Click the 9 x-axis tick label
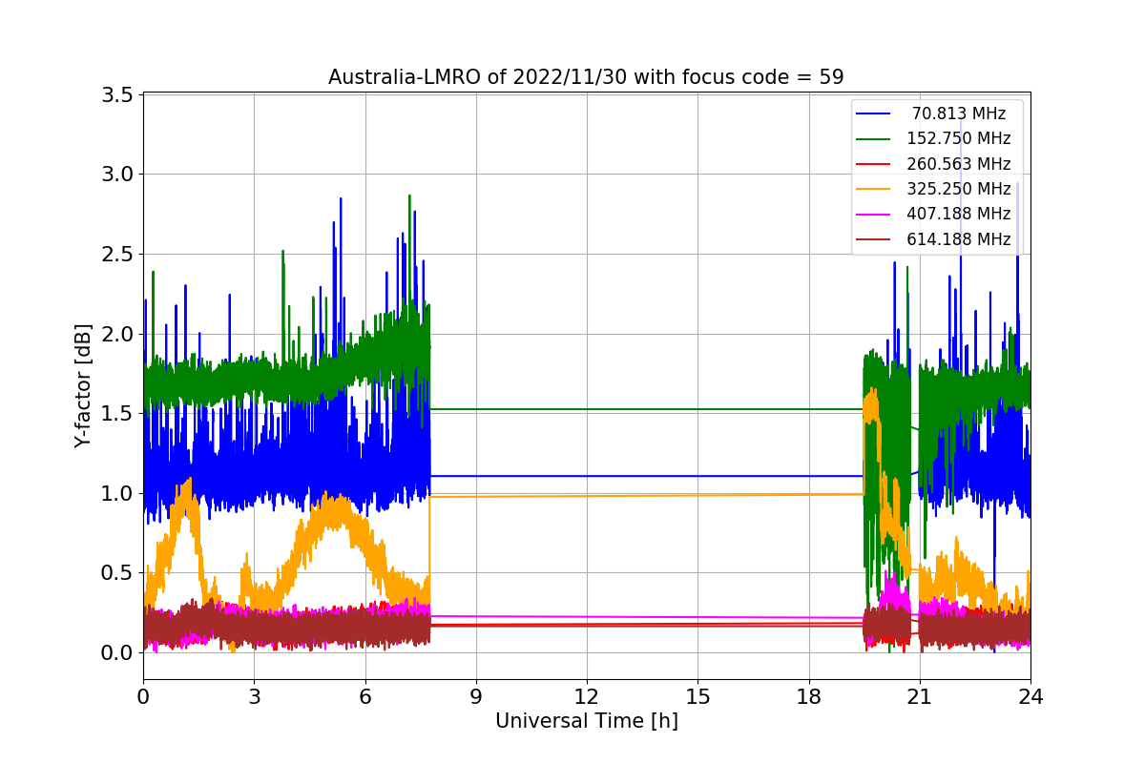Viewport: 1145px width, 763px height. (476, 697)
